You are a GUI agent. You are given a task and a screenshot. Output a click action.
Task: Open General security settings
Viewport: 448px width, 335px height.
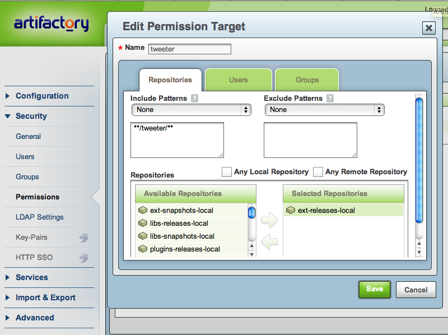coord(29,136)
